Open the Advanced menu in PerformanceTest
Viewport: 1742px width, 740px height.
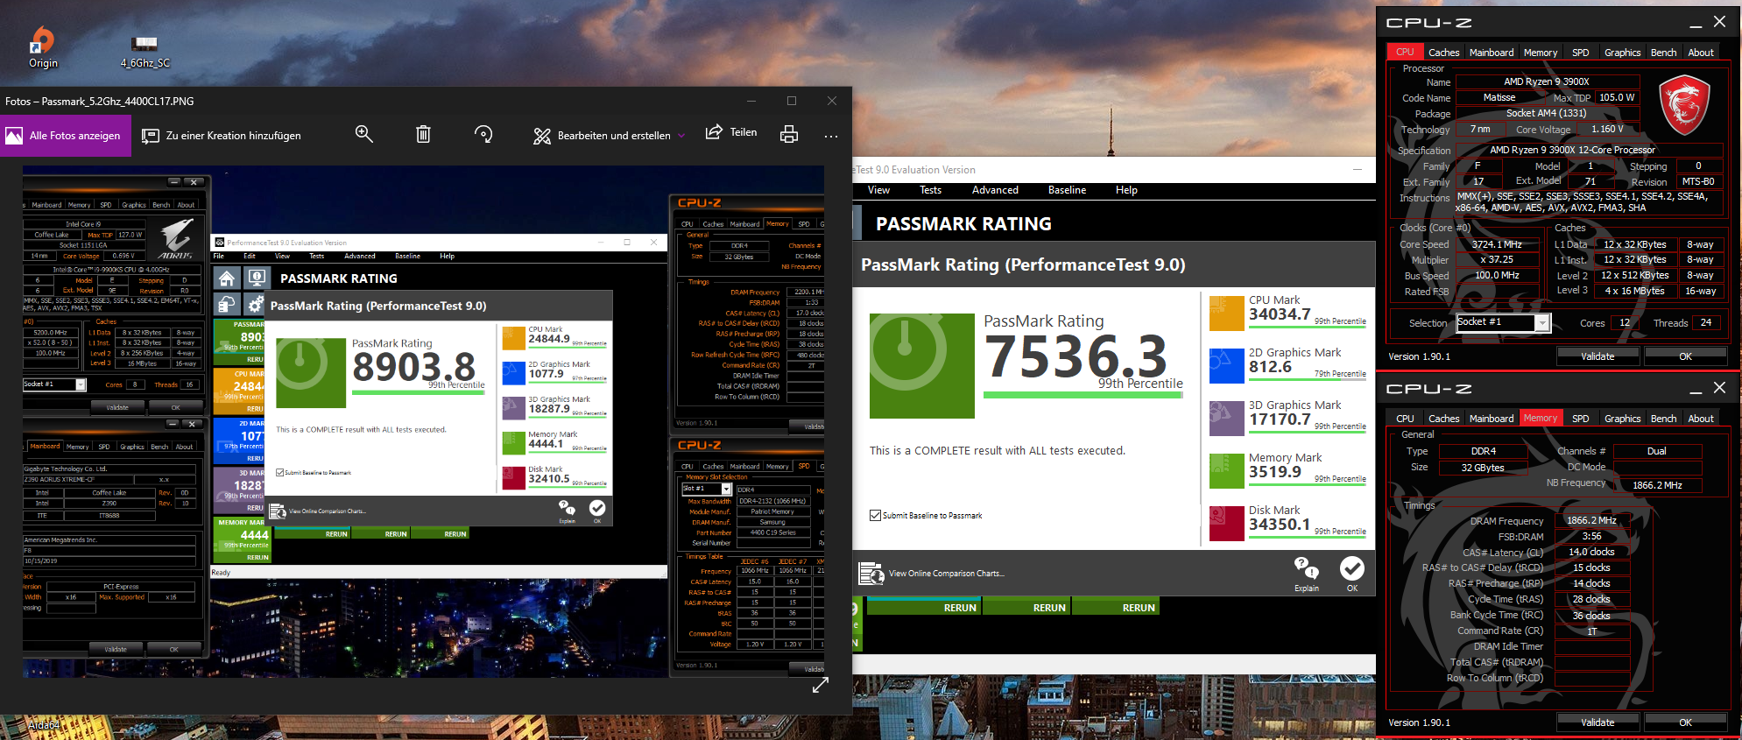coord(995,190)
